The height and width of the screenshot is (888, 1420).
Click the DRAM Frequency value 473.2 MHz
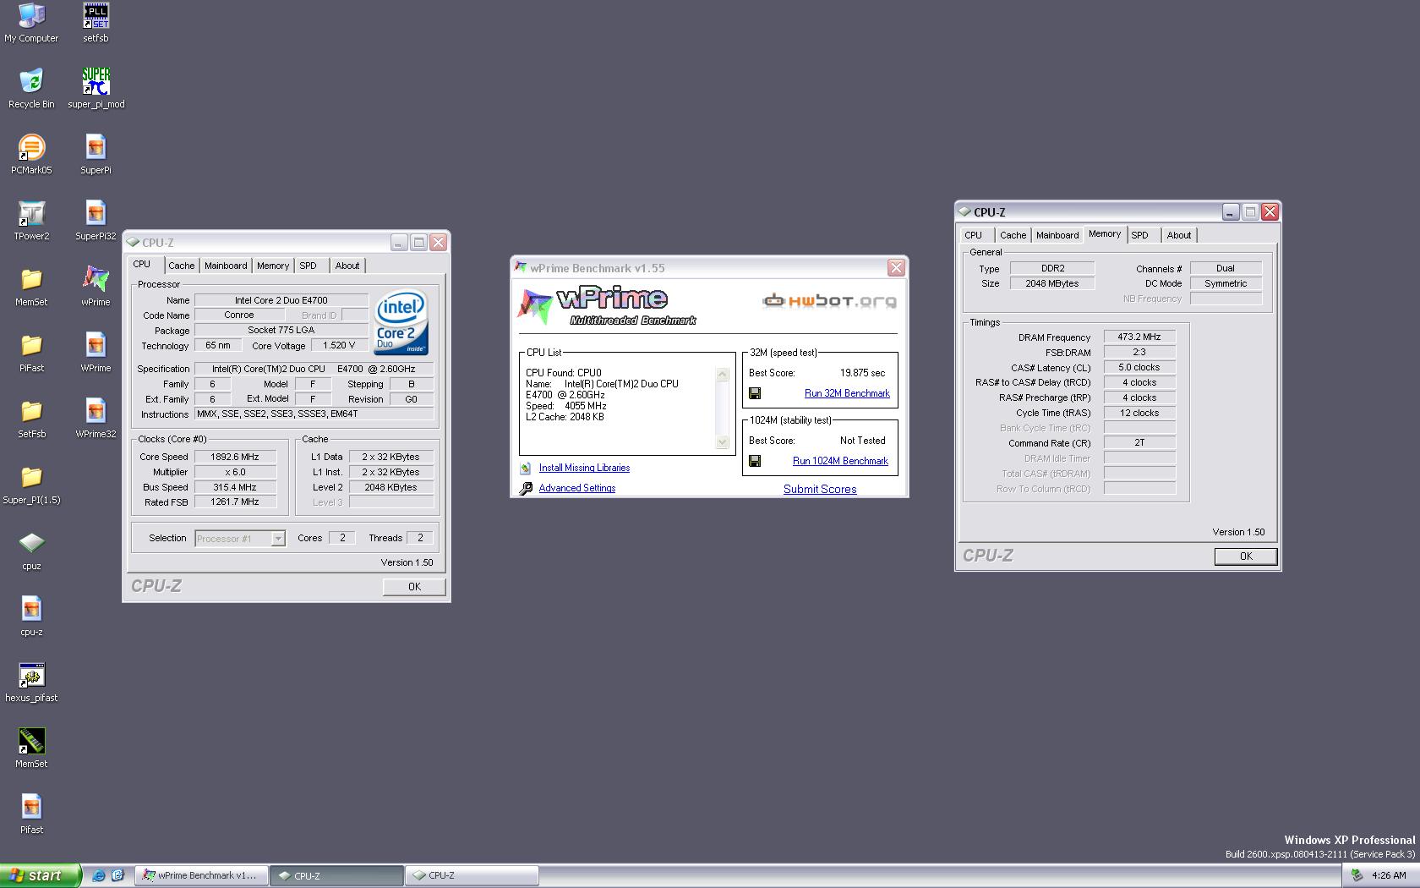click(x=1139, y=337)
